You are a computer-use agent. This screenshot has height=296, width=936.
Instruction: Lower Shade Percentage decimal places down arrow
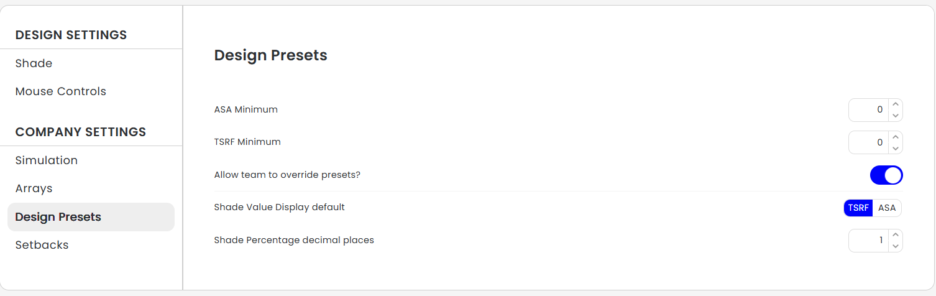coord(895,246)
